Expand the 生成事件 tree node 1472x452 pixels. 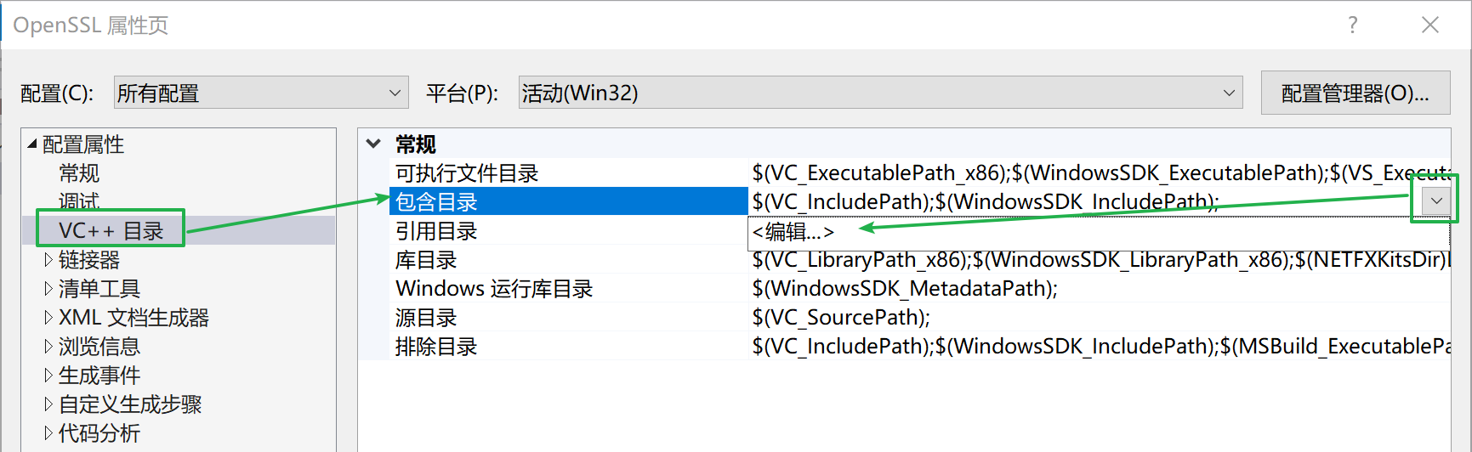(x=48, y=376)
